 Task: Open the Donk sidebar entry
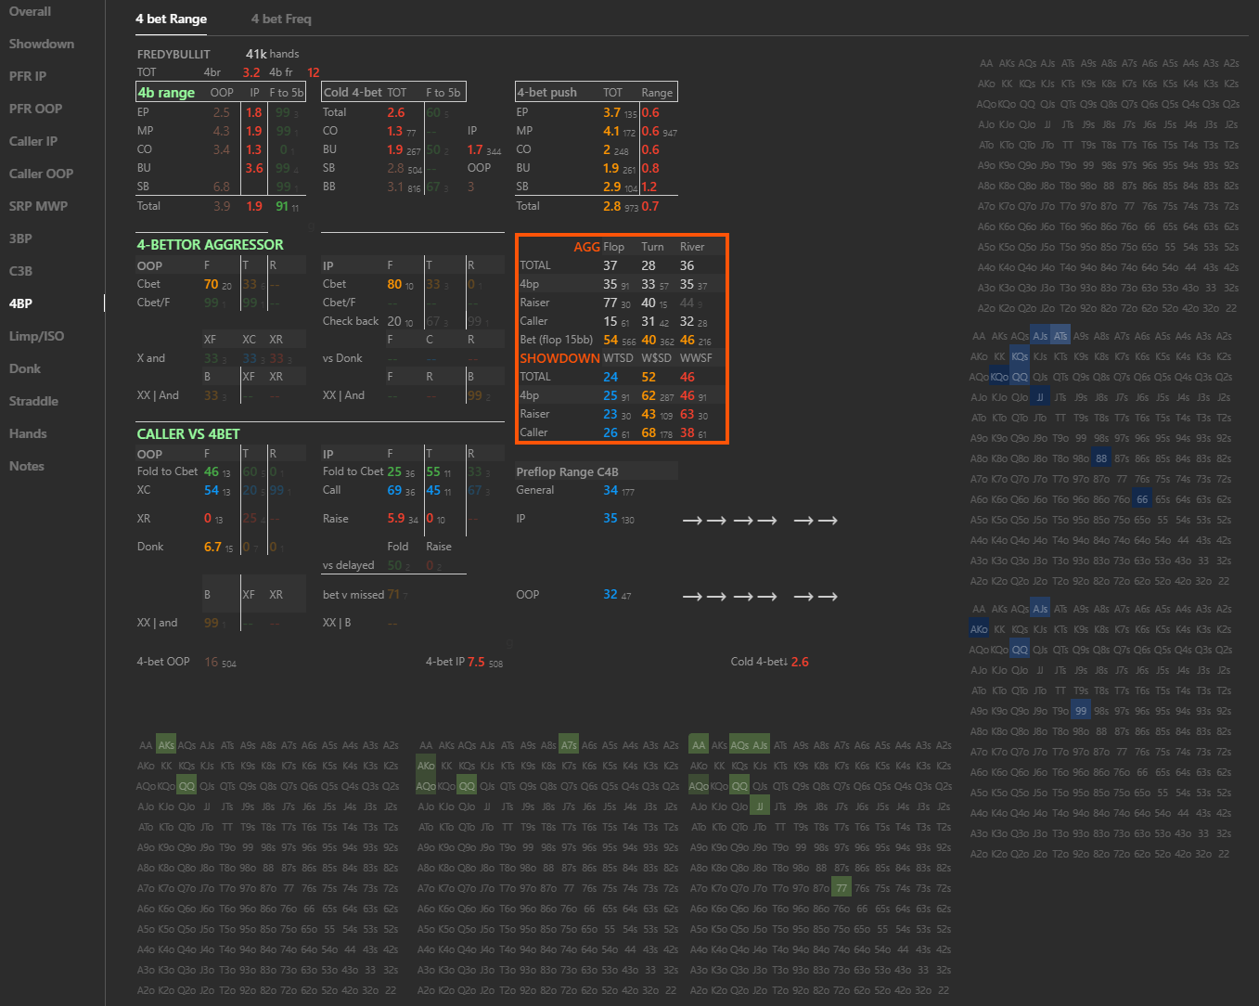[25, 368]
